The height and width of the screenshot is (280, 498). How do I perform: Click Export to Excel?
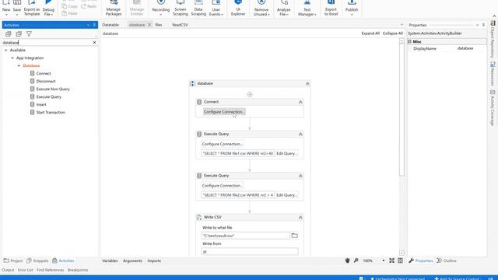click(331, 9)
